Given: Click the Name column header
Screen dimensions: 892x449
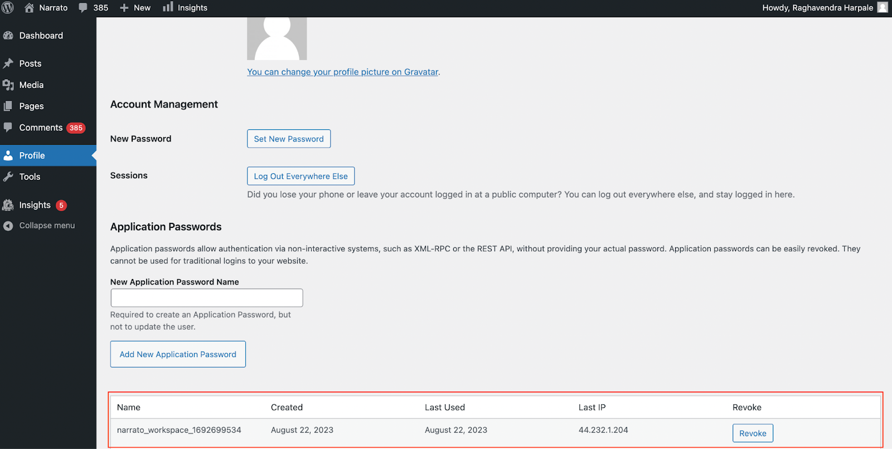Looking at the screenshot, I should tap(129, 407).
